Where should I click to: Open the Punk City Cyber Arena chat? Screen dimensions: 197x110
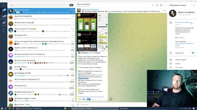tap(41, 62)
